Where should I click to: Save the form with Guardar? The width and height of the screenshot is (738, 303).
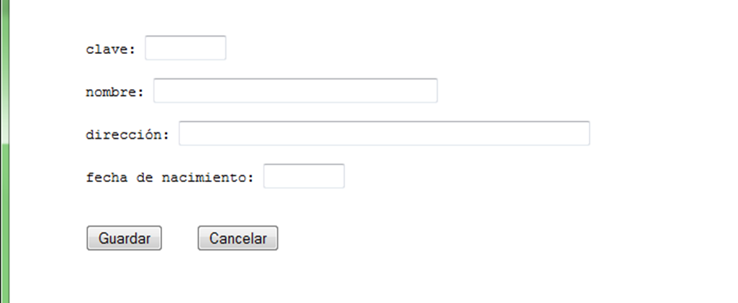click(x=124, y=239)
